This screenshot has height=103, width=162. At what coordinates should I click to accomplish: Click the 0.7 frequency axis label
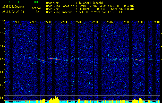pyautogui.click(x=2, y=85)
